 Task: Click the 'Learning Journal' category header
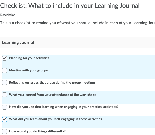(x=18, y=42)
